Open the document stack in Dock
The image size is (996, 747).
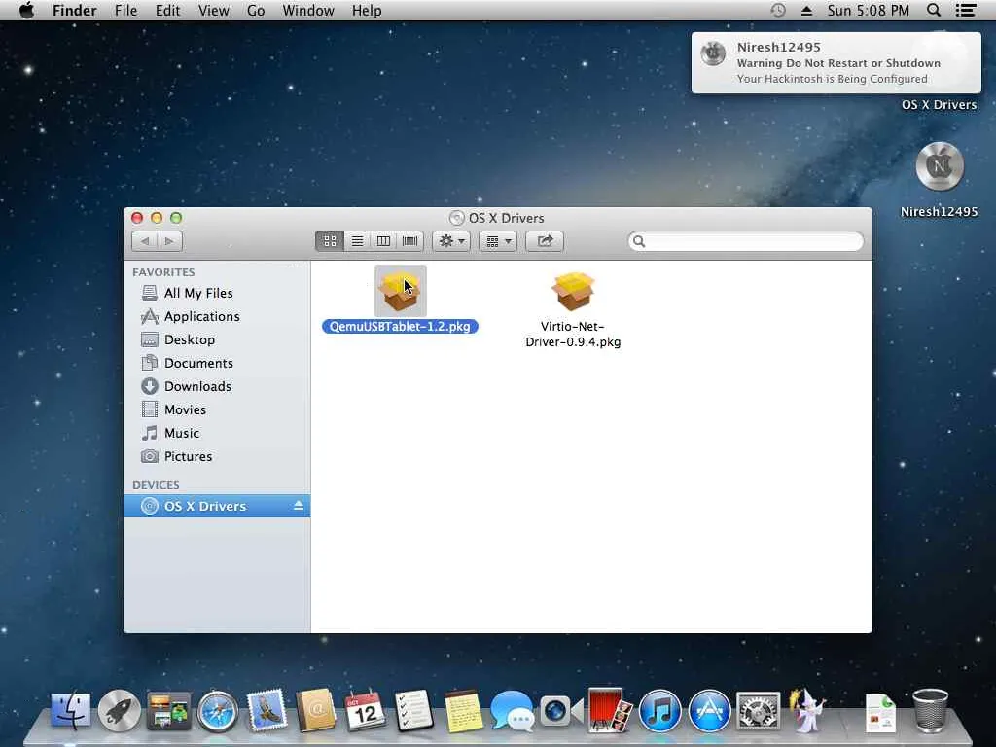(x=880, y=712)
